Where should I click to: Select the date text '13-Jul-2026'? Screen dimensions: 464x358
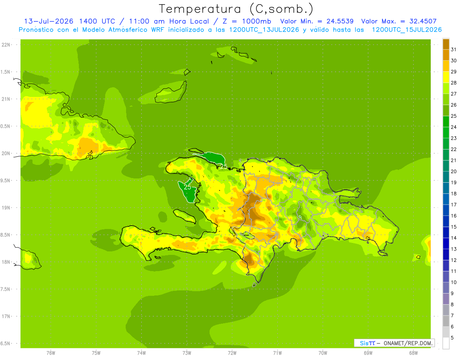(49, 21)
